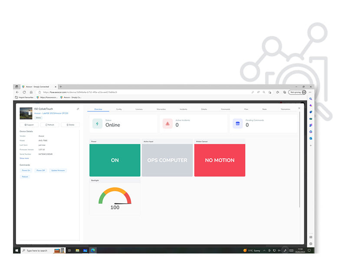The width and height of the screenshot is (347, 260).
Task: Open Edge sidebar Tools briefcase icon
Action: coord(311,119)
